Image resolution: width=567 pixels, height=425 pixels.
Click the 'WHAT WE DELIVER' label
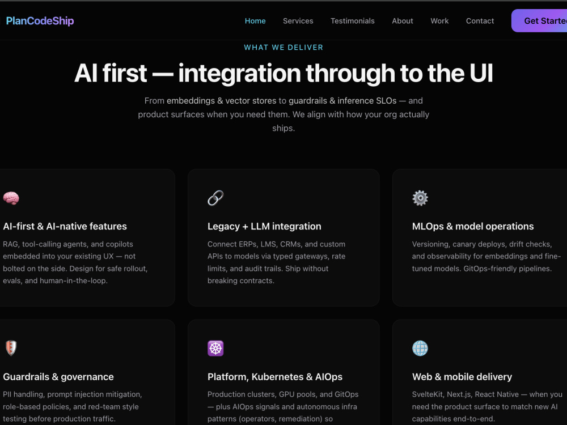click(283, 48)
